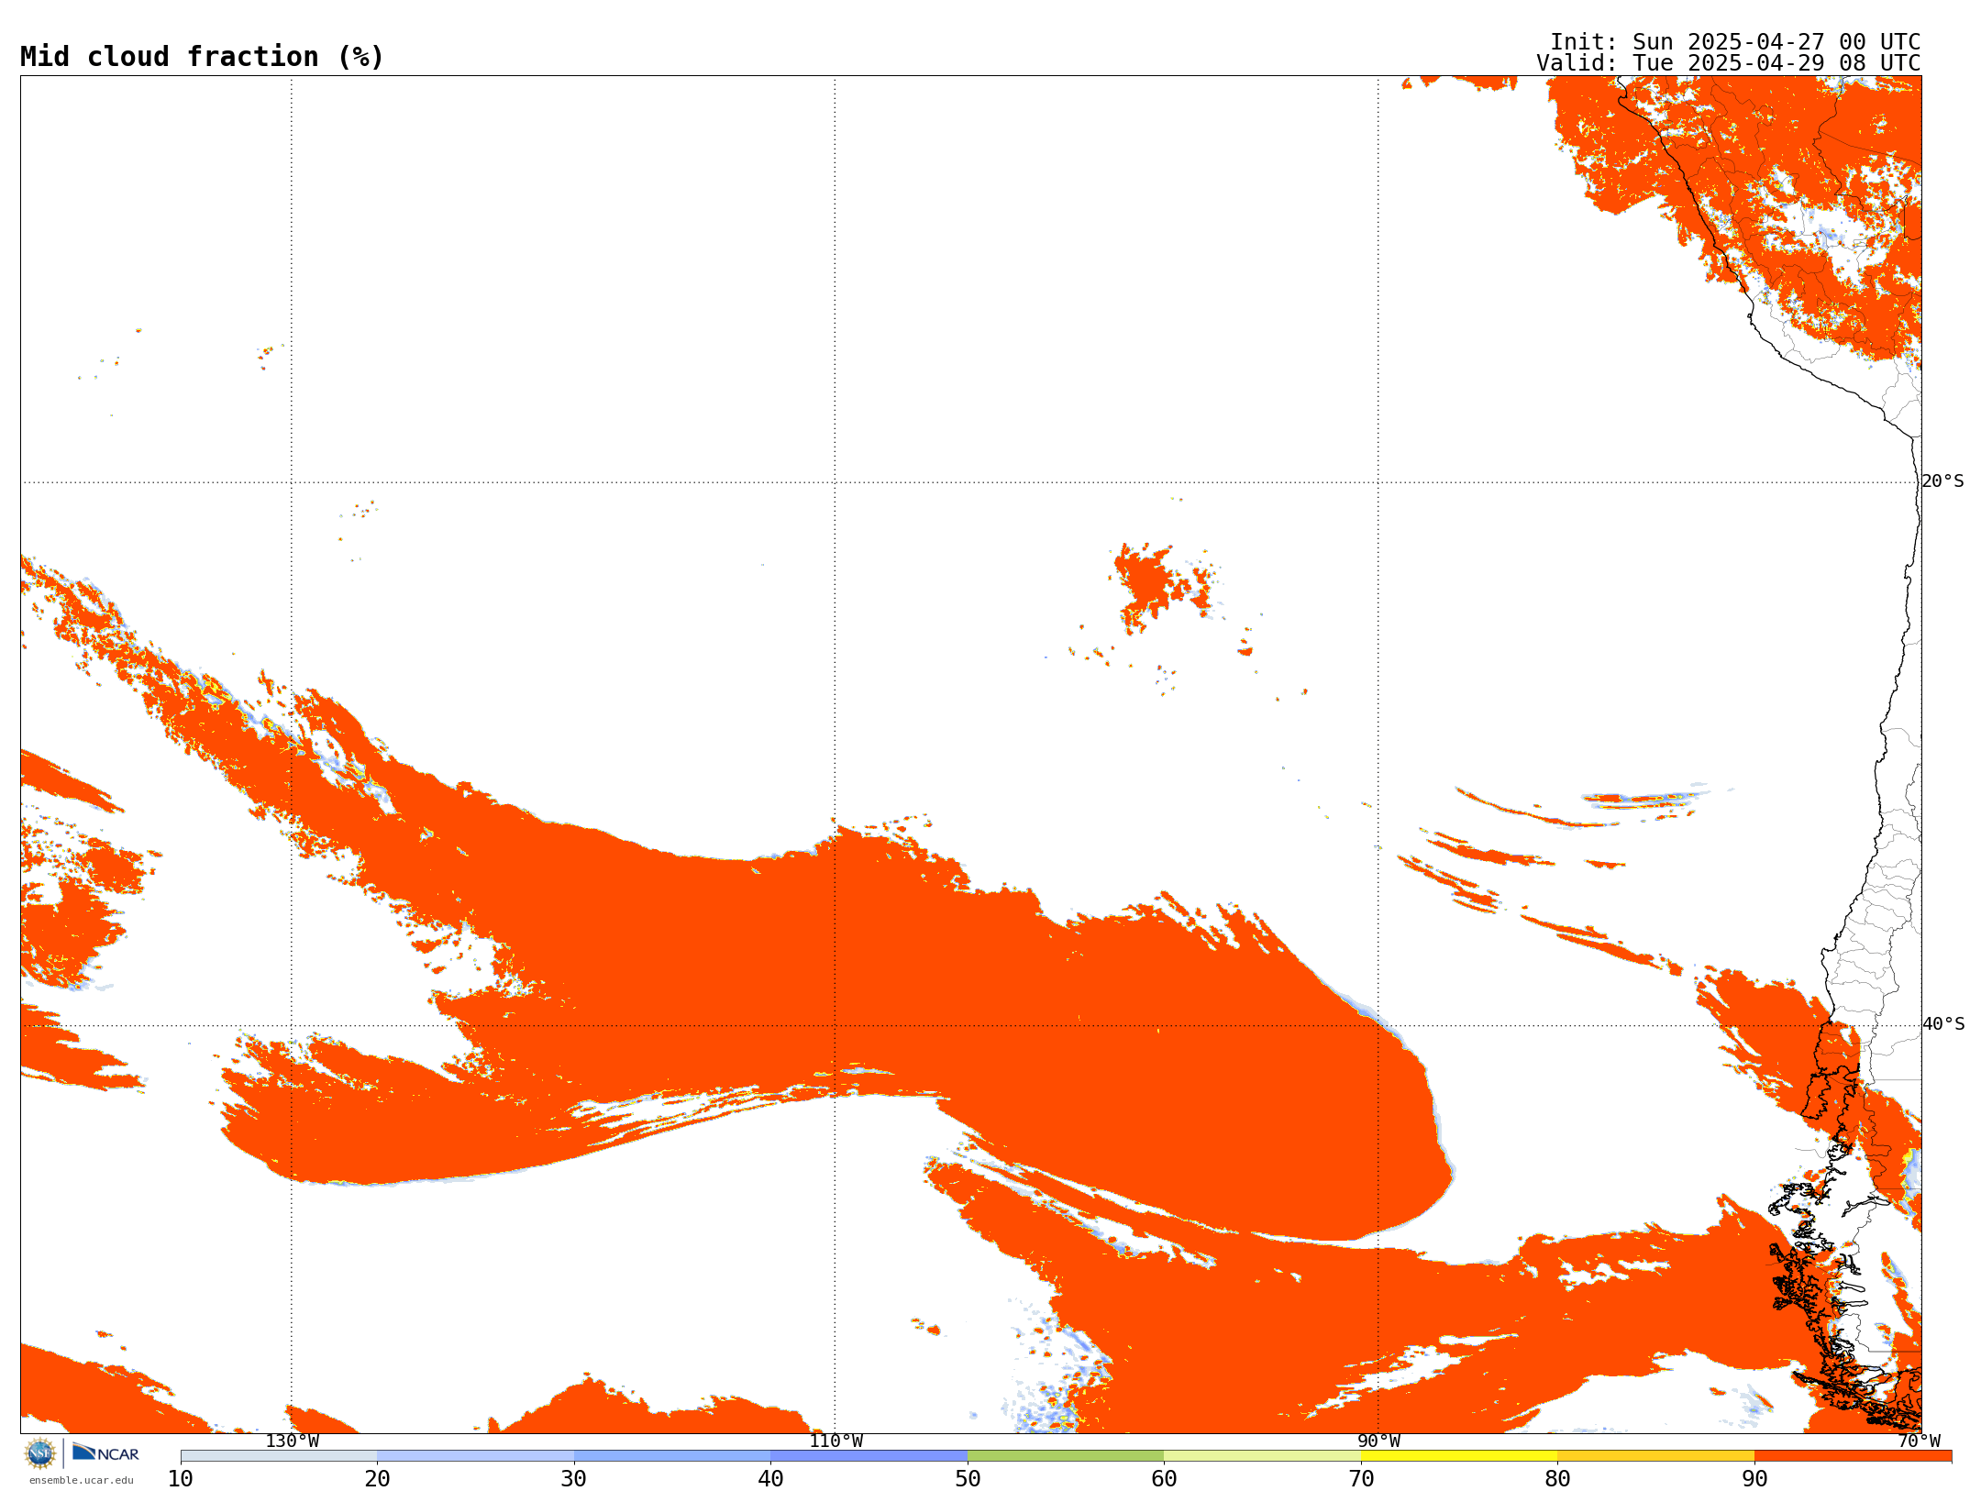This screenshot has height=1491, width=1981.
Task: Open the ensemble.ucar.edu link text
Action: pyautogui.click(x=82, y=1480)
